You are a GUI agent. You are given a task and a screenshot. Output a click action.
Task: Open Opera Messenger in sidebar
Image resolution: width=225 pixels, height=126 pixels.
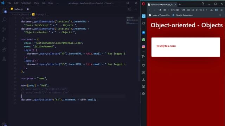[143, 33]
